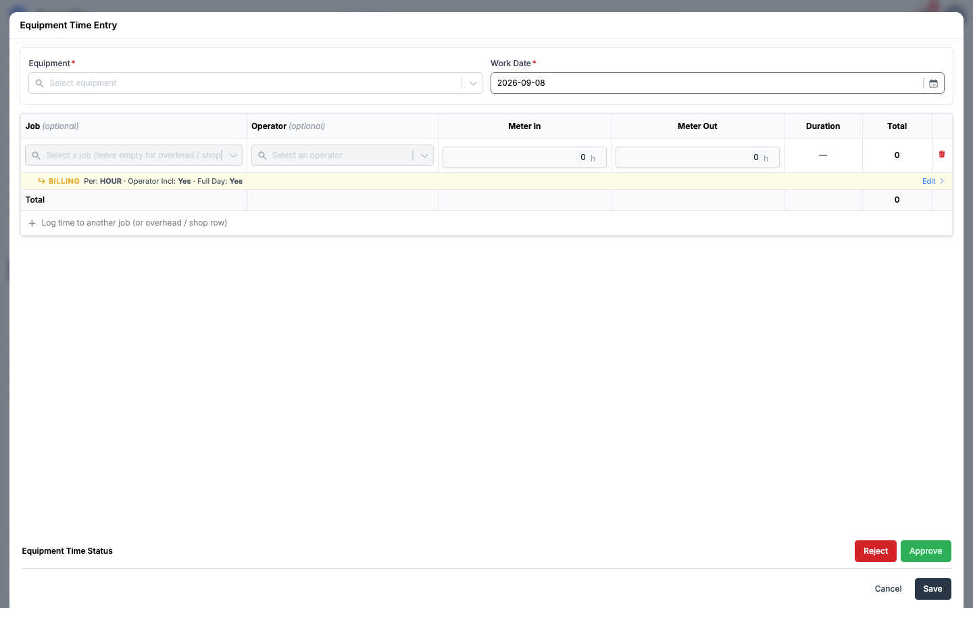Click the orange billing arrow icon
This screenshot has width=973, height=620.
[x=41, y=181]
